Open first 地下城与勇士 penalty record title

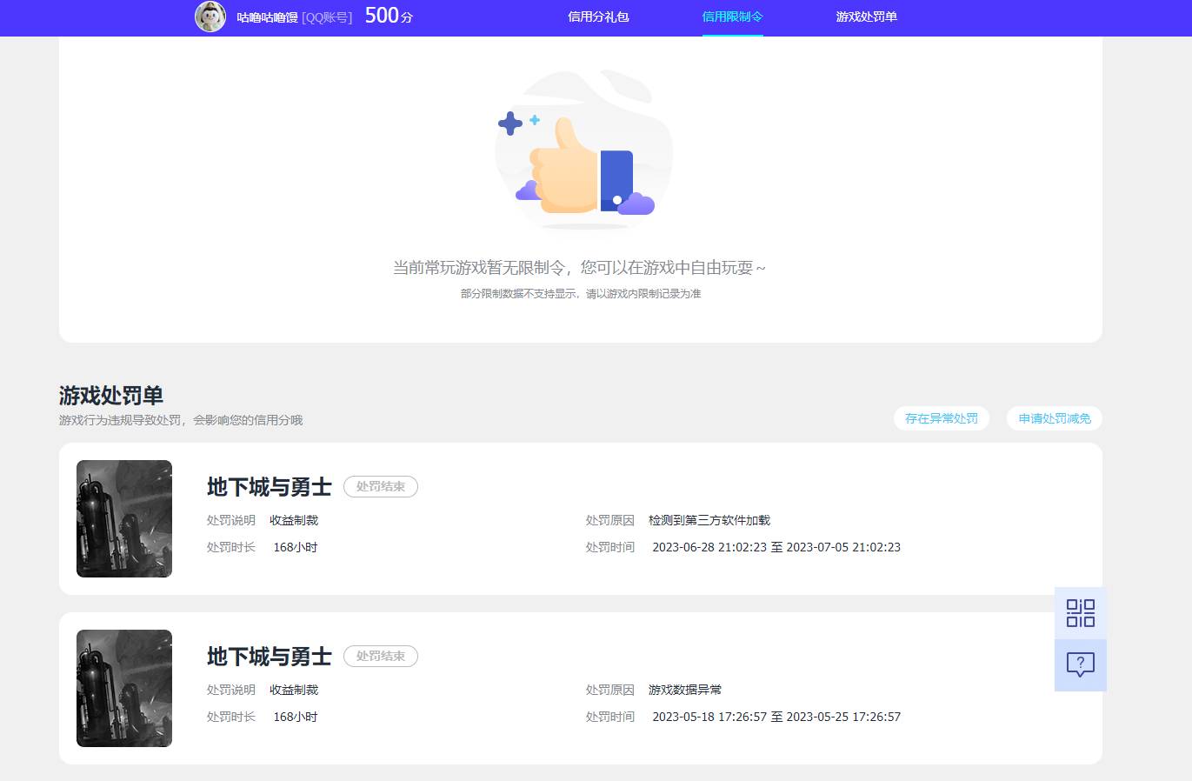[x=268, y=487]
